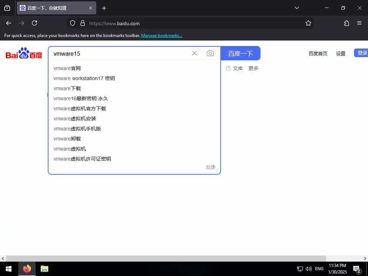Click the baidu.com address bar
Image resolution: width=368 pixels, height=276 pixels.
click(190, 23)
